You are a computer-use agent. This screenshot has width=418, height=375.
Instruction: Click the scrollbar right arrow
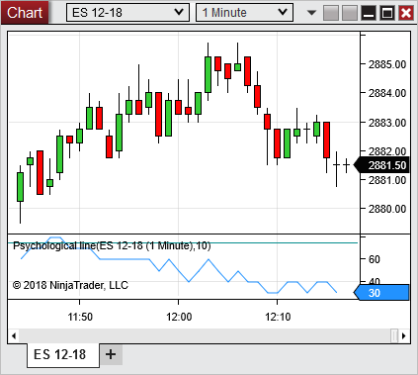pyautogui.click(x=404, y=336)
